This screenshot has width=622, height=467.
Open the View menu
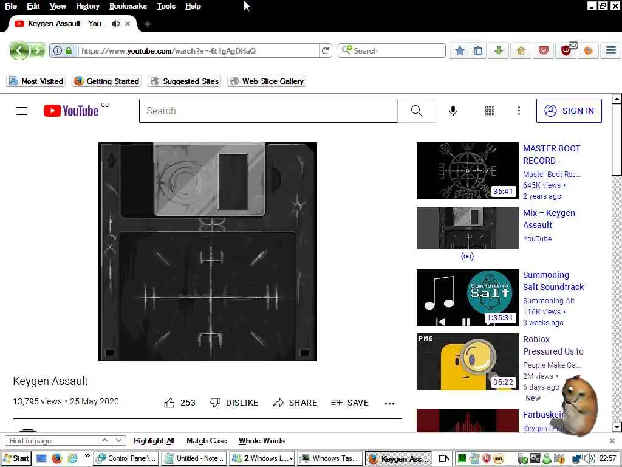(x=58, y=6)
